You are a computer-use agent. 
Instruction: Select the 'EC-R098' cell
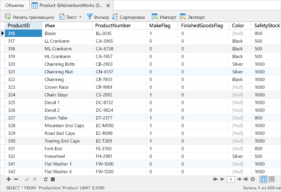tap(119, 133)
